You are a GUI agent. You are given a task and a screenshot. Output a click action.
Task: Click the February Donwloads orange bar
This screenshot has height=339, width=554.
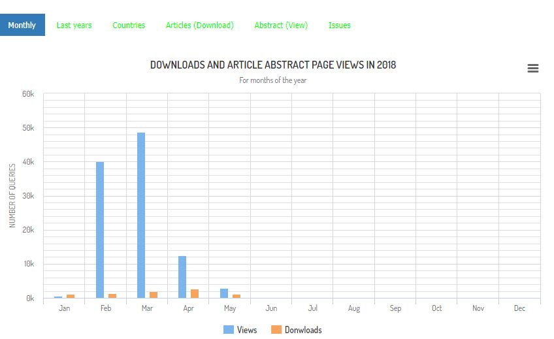point(112,296)
